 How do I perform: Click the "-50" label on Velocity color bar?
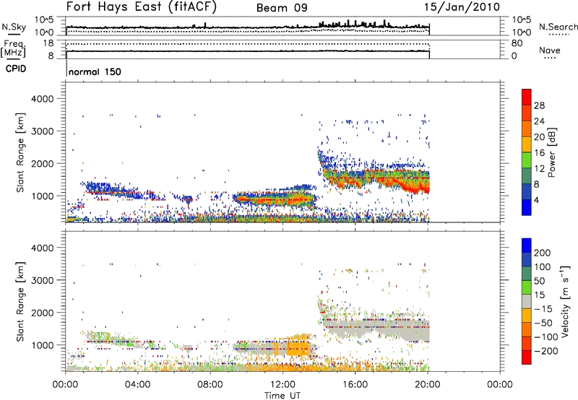click(543, 323)
